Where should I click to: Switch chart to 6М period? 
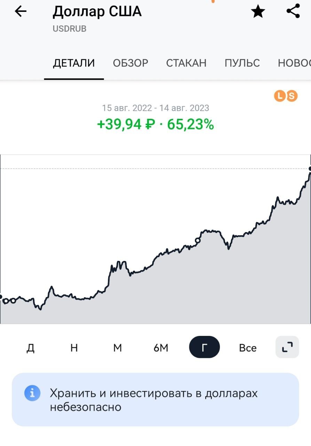(x=161, y=348)
